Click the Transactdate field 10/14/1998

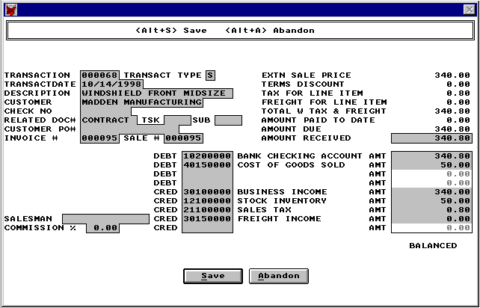(x=111, y=84)
